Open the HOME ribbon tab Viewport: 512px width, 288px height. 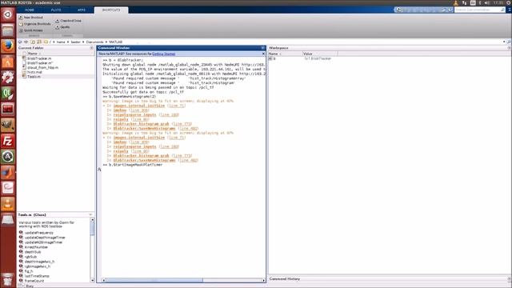[30, 10]
